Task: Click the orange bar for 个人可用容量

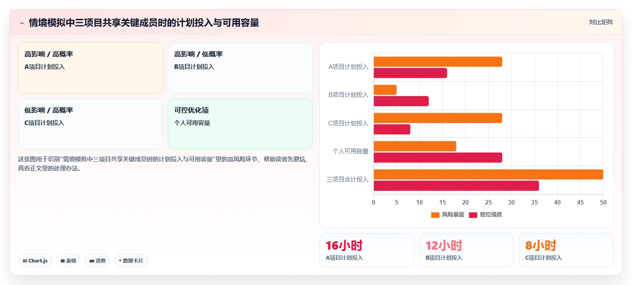Action: pyautogui.click(x=415, y=146)
